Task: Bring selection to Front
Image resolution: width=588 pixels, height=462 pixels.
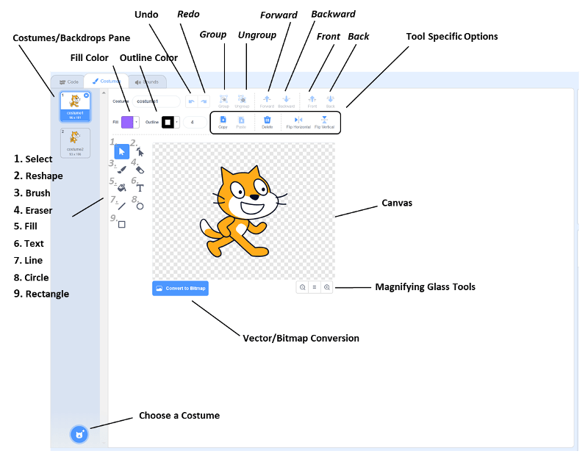Action: pos(312,101)
